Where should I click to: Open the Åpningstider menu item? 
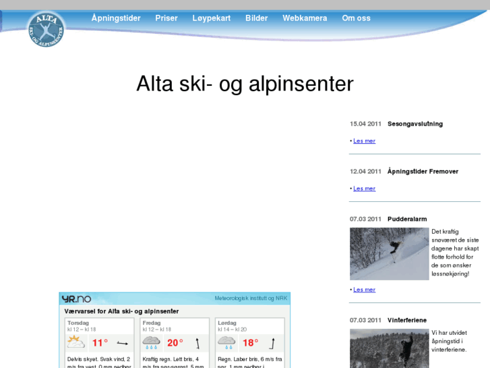click(116, 18)
